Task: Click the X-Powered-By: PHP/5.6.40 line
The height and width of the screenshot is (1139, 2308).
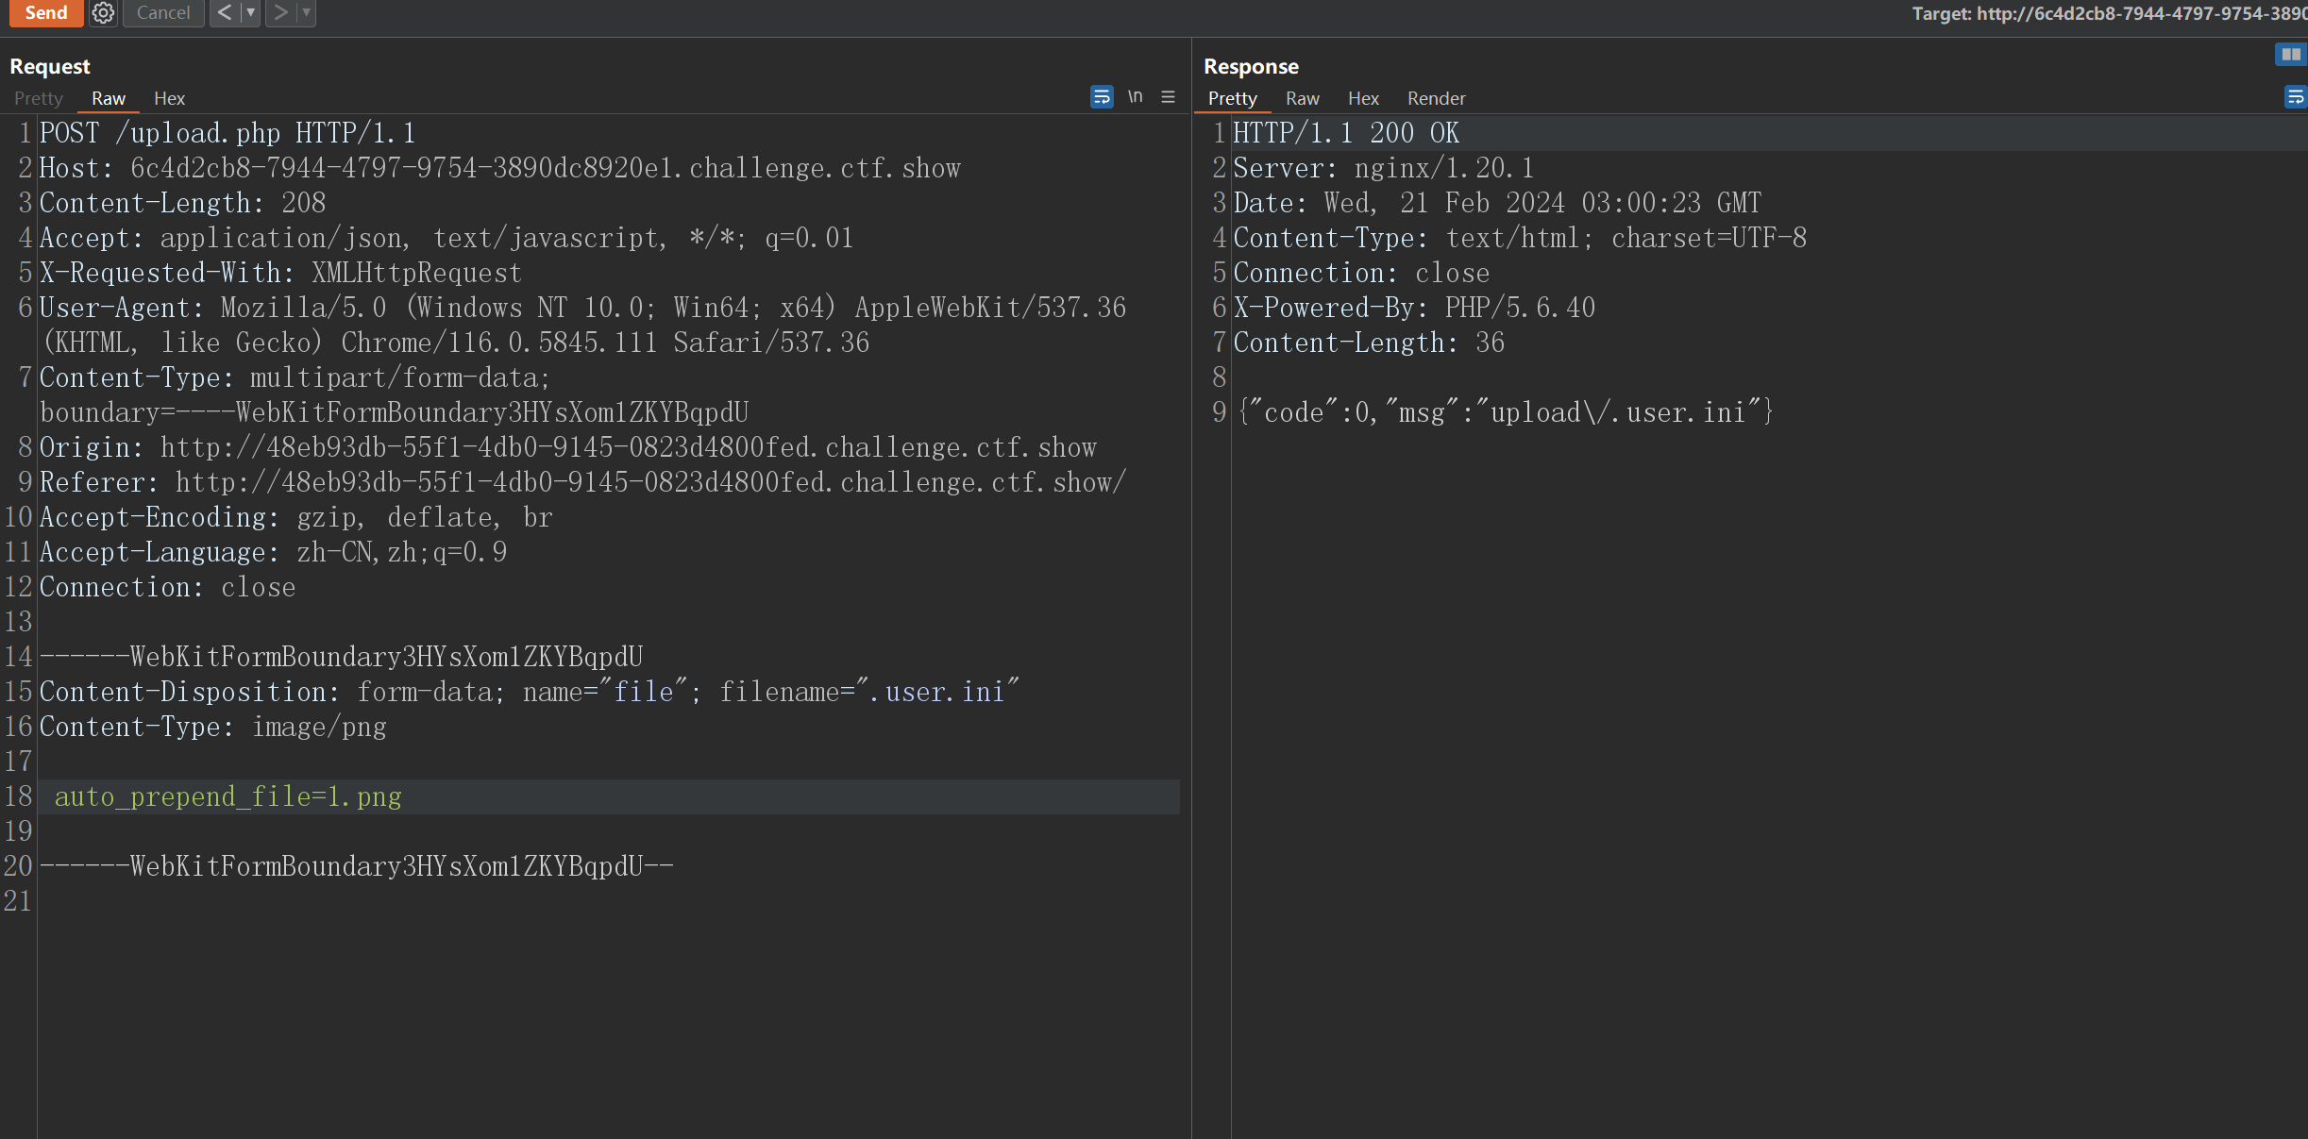Action: click(x=1414, y=308)
